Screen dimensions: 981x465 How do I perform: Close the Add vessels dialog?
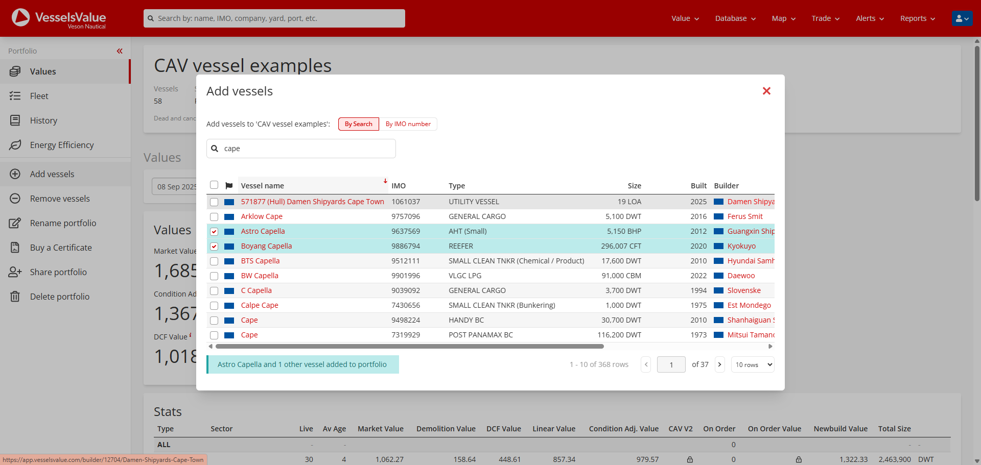tap(766, 91)
